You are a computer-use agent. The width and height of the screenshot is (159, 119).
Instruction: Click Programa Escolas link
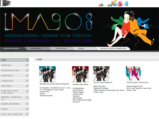tap(46, 95)
